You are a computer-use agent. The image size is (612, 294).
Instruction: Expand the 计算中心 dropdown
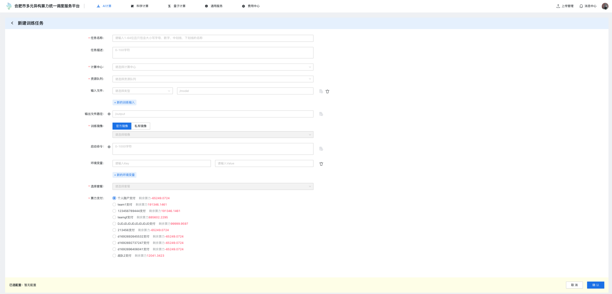213,67
